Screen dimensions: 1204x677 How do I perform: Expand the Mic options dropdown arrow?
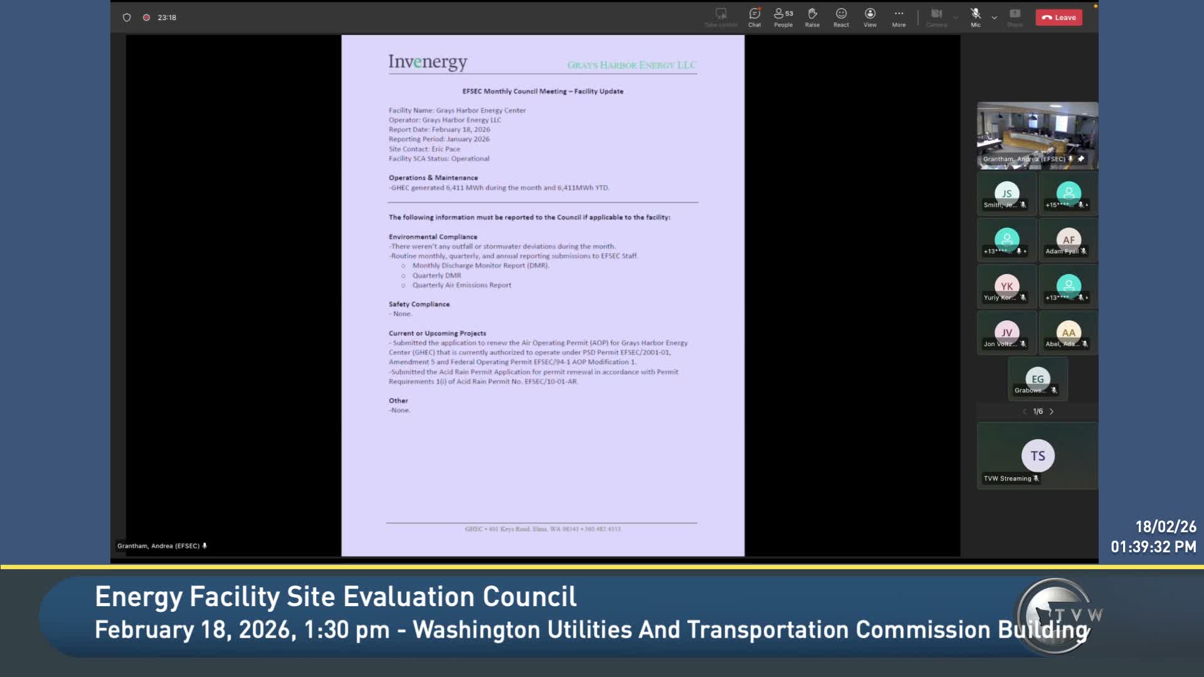(x=995, y=18)
